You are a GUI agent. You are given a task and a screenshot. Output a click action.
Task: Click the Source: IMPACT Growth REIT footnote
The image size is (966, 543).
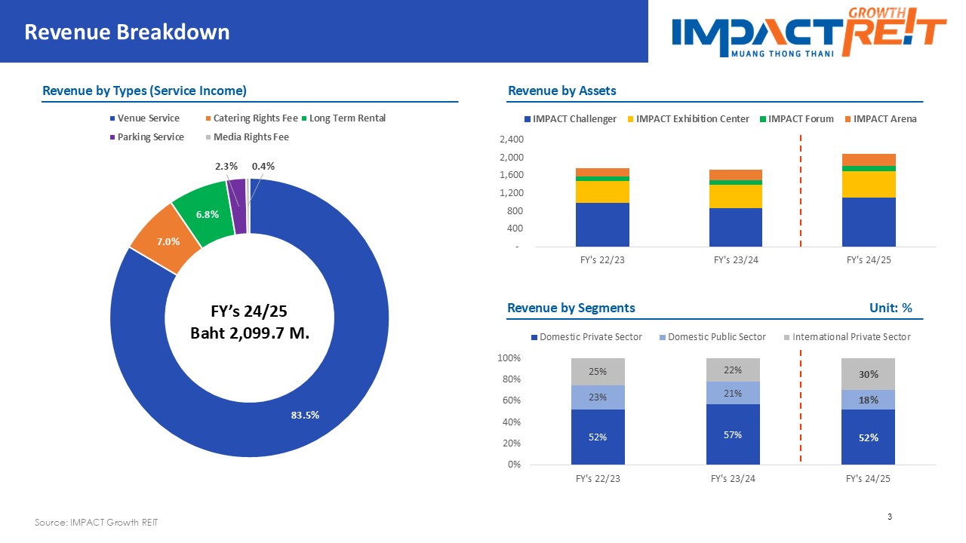coord(97,522)
